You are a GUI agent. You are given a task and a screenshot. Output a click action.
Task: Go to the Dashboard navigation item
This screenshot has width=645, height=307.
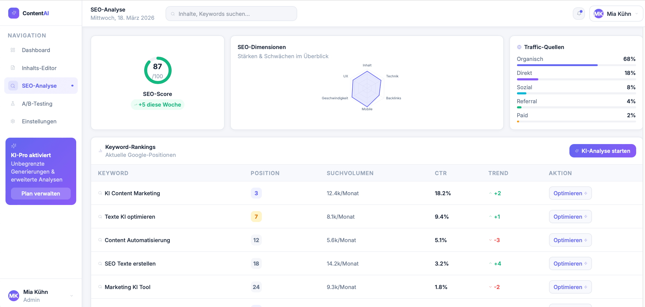(x=36, y=50)
